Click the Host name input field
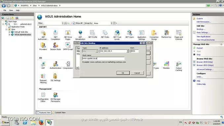 pos(103,58)
